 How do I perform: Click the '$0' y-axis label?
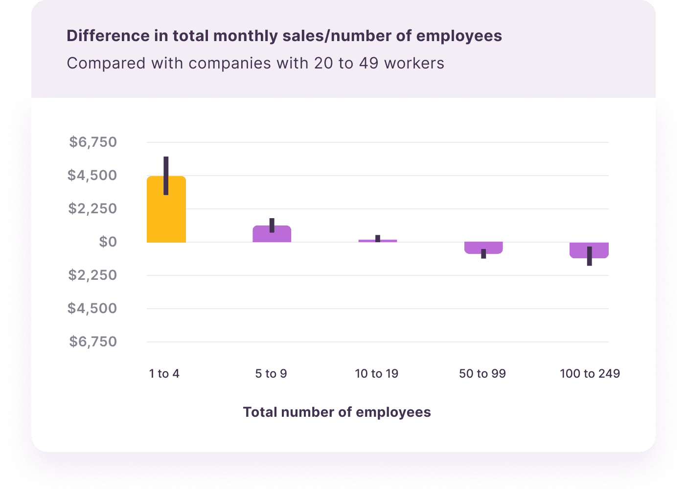coord(108,242)
